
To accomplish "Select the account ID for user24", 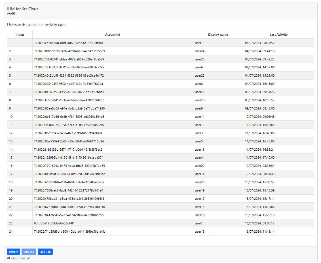I will pyautogui.click(x=69, y=51).
